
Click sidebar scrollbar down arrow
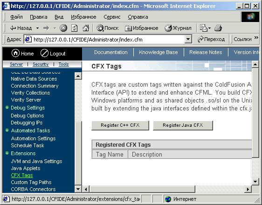[78, 189]
